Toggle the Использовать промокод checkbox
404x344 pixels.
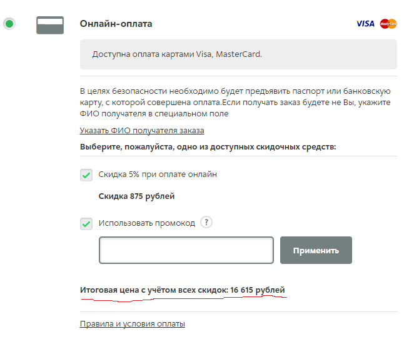[86, 224]
